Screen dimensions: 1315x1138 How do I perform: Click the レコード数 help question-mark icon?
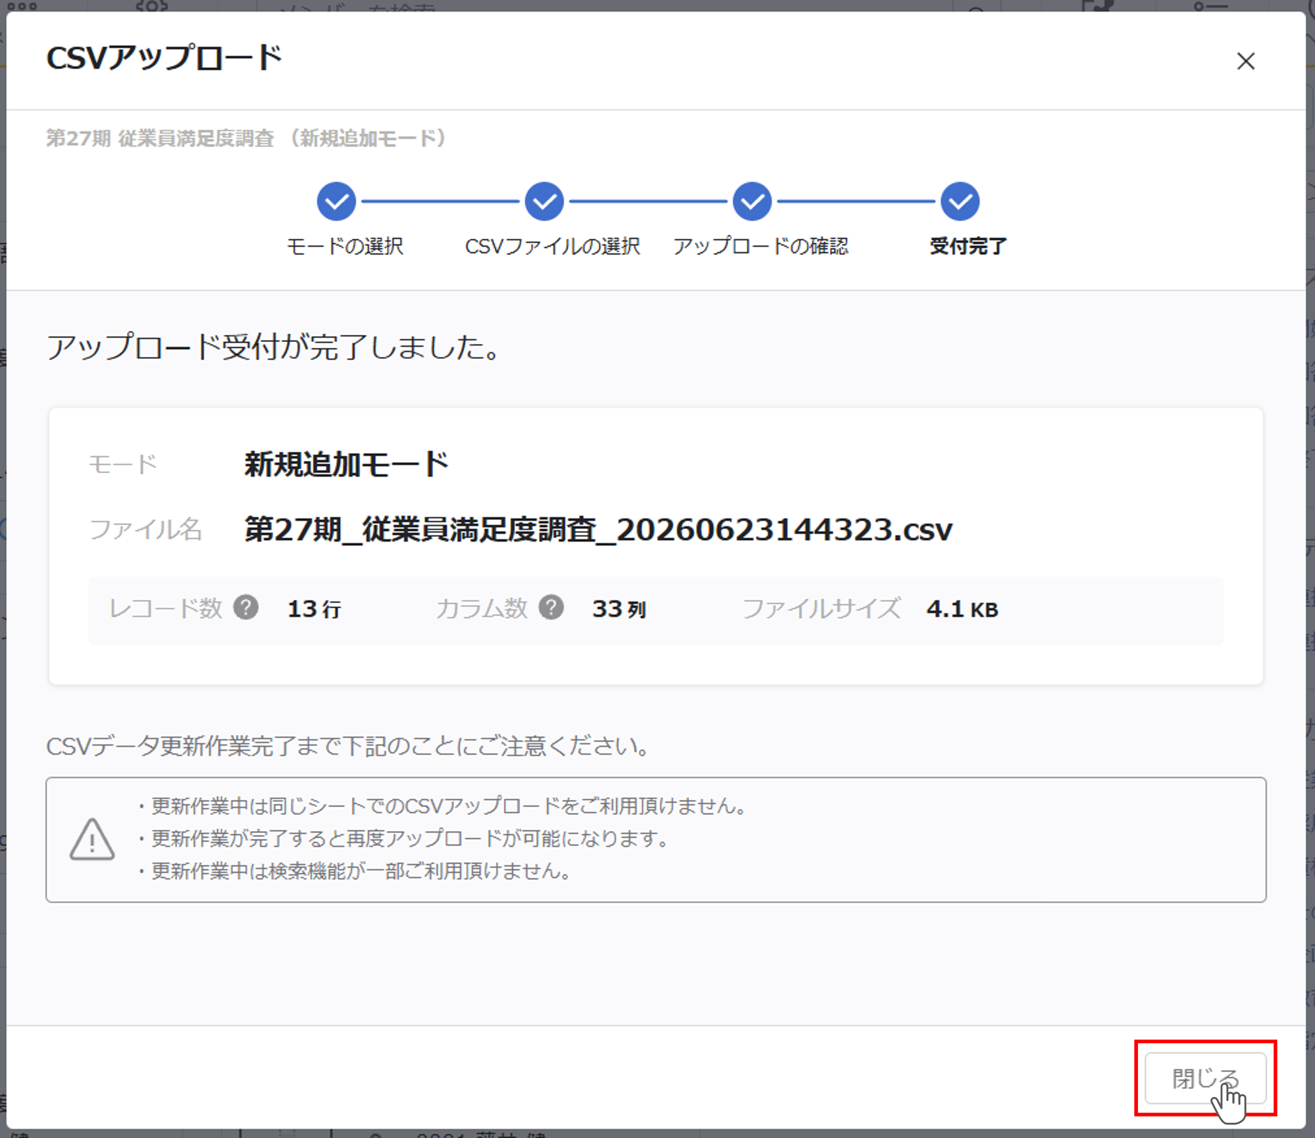click(246, 608)
